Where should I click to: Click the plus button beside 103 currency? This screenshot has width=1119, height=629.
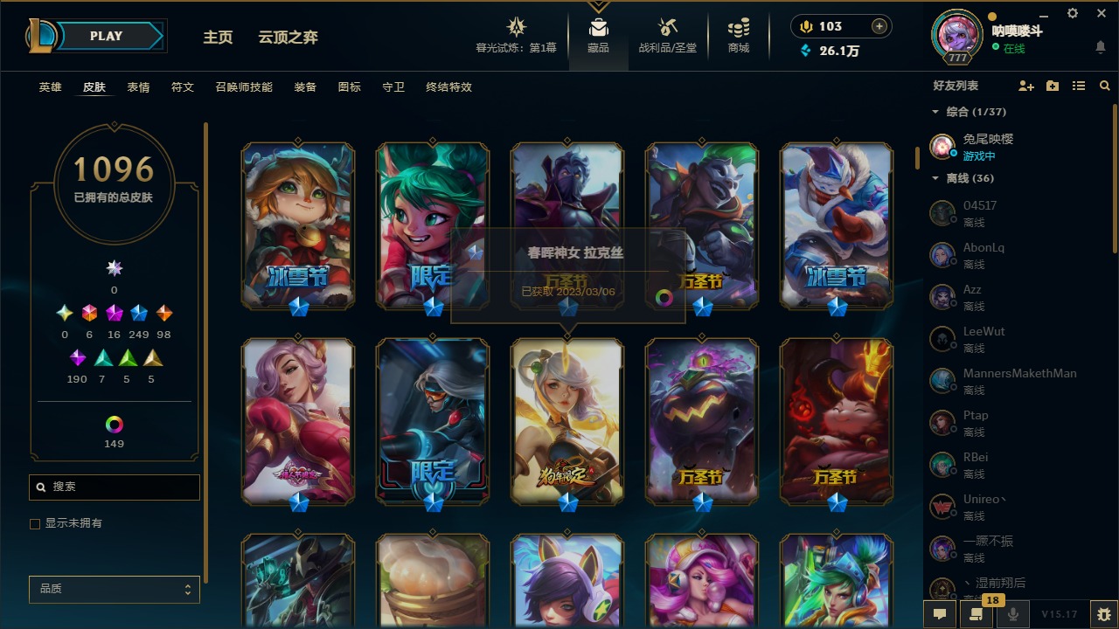click(x=879, y=26)
